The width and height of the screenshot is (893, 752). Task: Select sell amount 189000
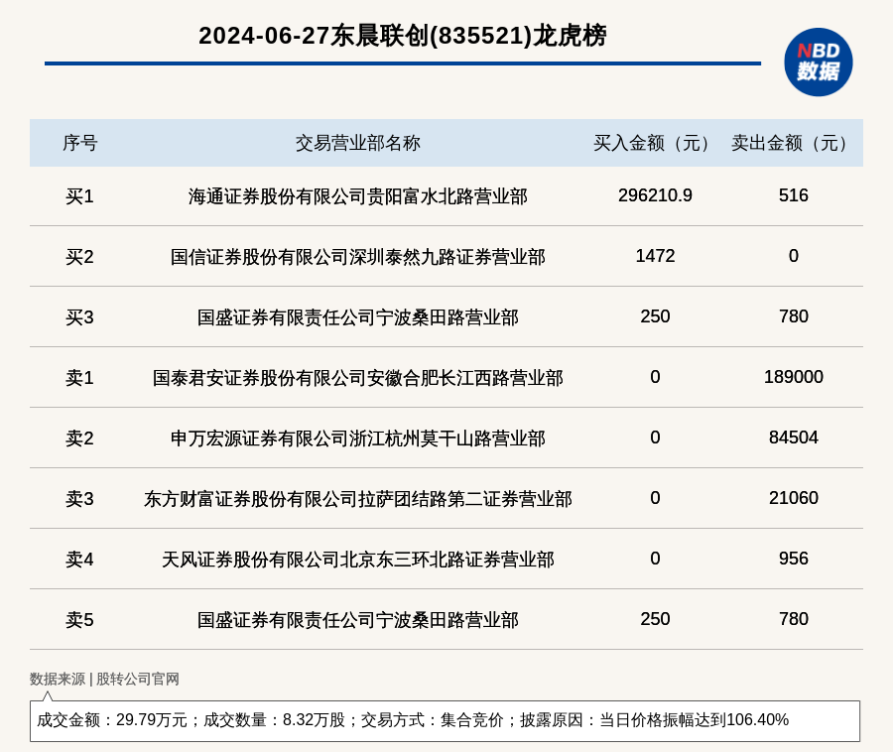click(794, 376)
